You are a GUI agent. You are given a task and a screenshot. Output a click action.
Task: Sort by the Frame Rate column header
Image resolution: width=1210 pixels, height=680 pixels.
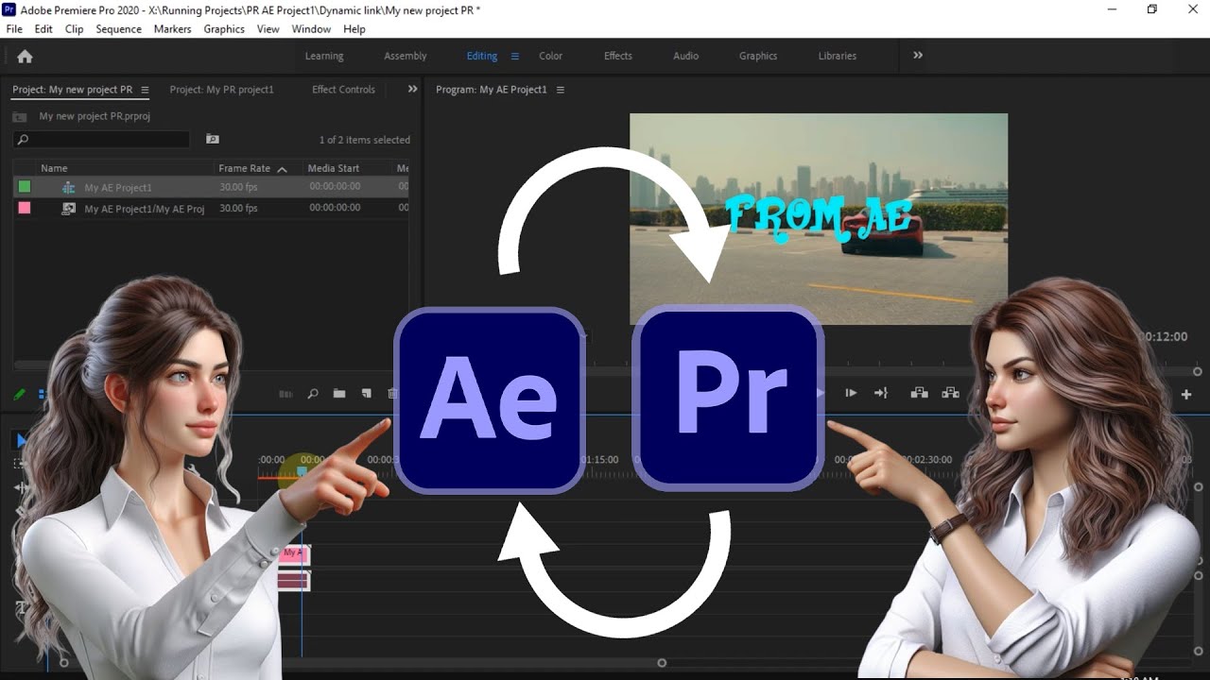(245, 168)
